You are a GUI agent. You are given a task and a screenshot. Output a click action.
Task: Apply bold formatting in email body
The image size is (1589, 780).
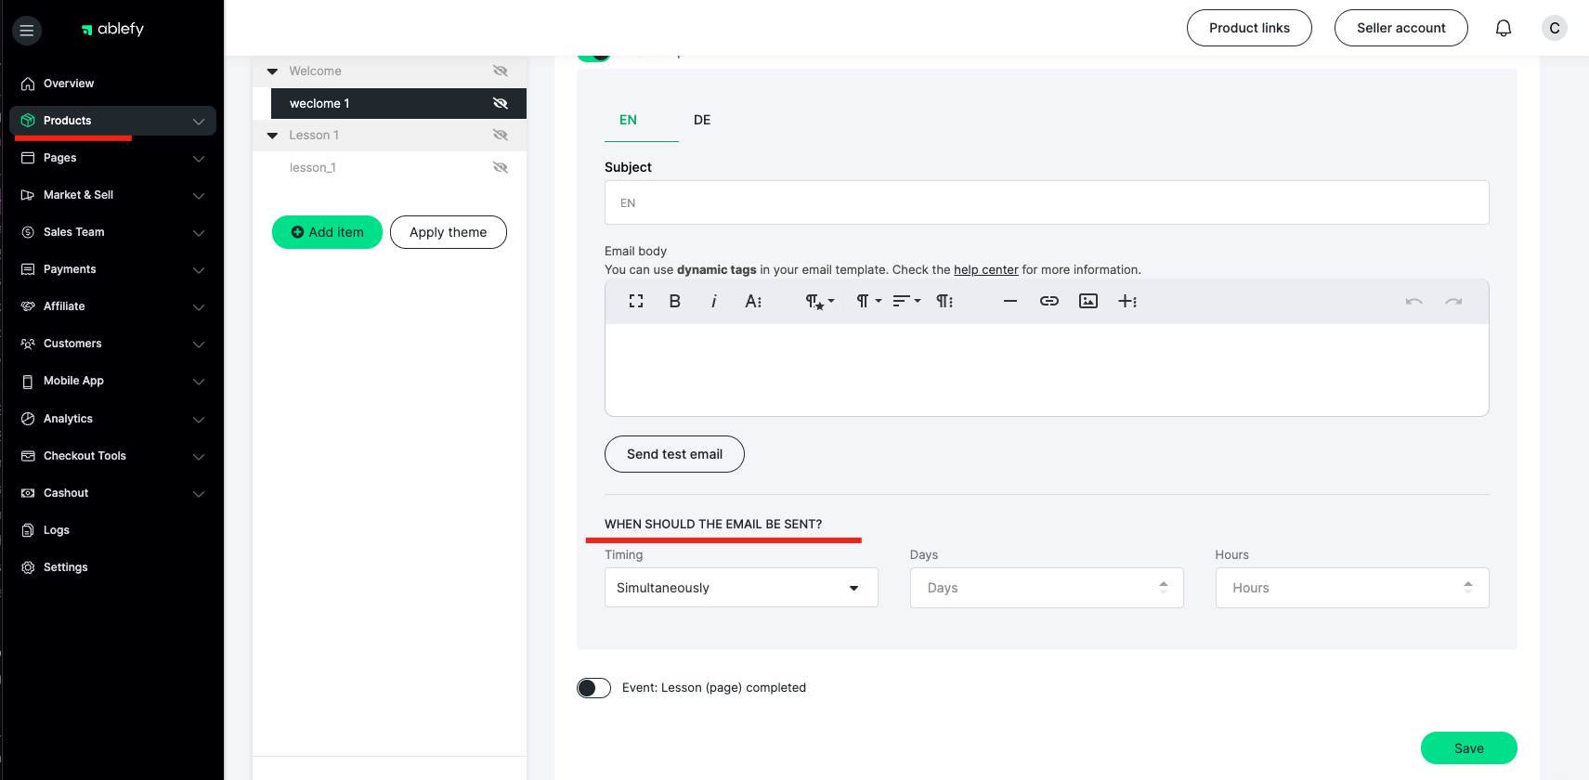675,301
